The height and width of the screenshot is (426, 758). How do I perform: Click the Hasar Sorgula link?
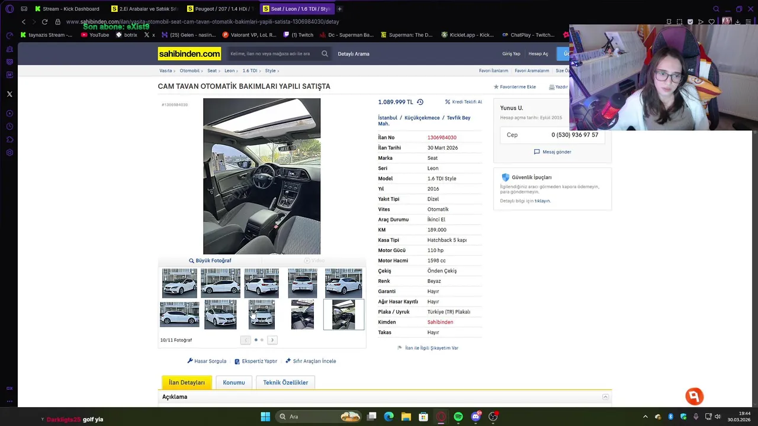click(210, 361)
